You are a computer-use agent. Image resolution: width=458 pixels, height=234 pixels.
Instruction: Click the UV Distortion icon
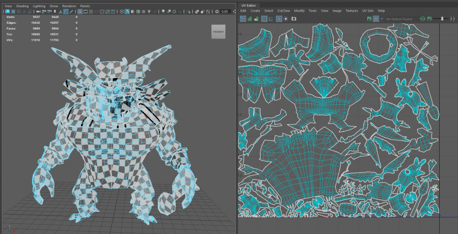tap(256, 19)
